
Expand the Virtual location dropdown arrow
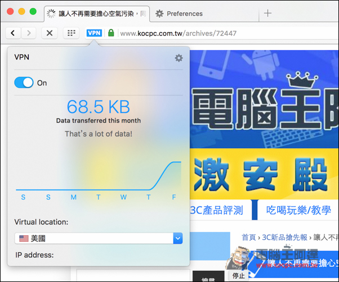[178, 238]
